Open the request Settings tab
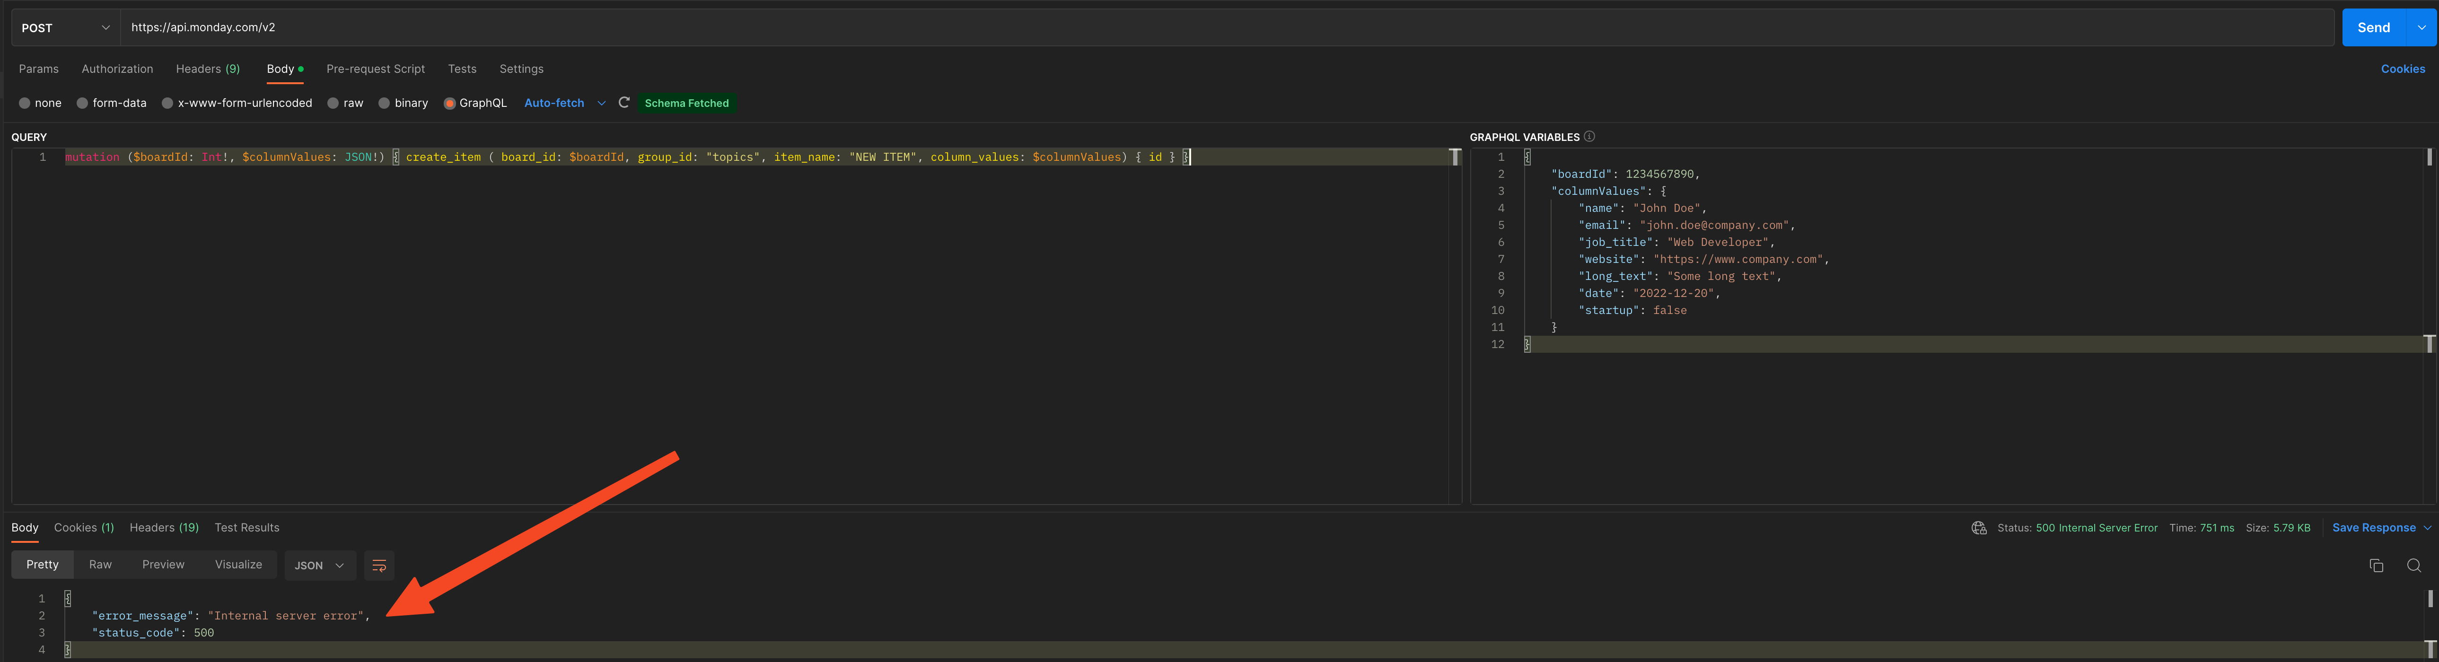Viewport: 2439px width, 662px height. pyautogui.click(x=522, y=69)
